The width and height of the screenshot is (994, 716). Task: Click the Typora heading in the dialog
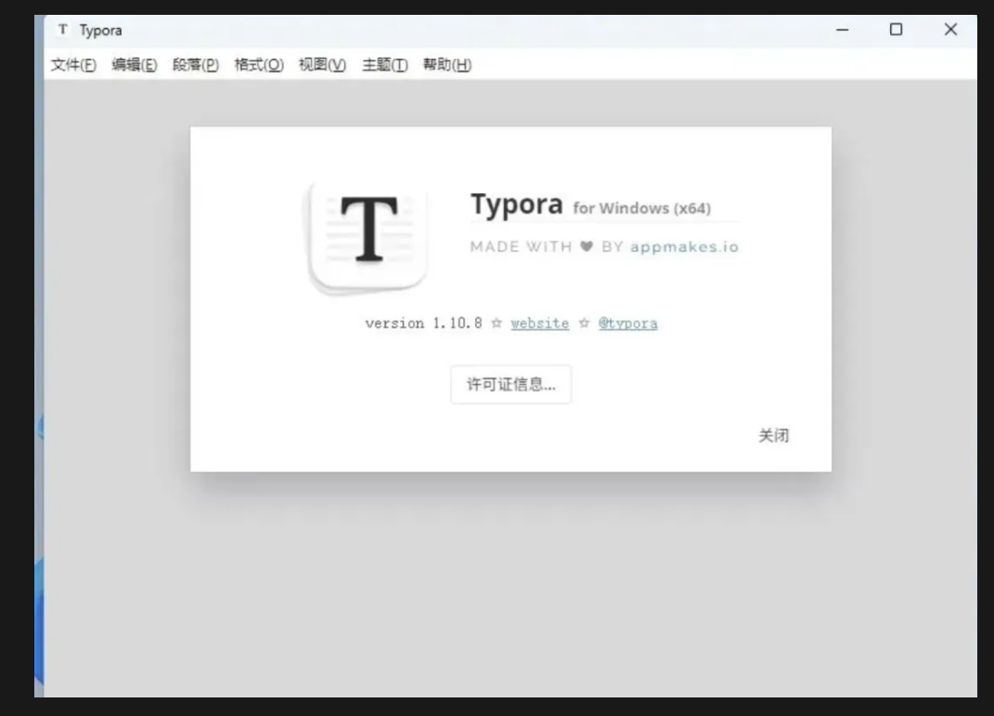[x=517, y=204]
